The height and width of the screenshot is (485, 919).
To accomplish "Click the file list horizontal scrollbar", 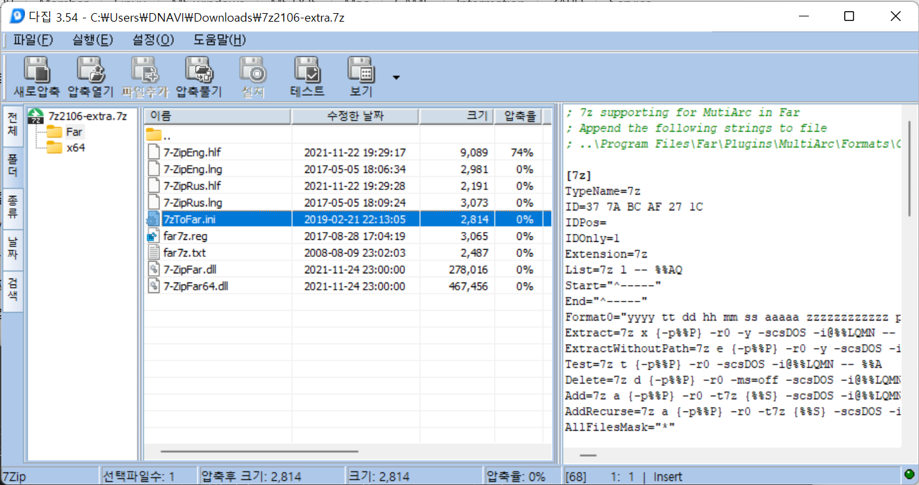I will (x=259, y=451).
